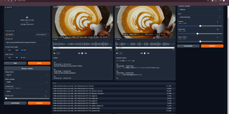Remove the _english.txt file from the list
This screenshot has width=229, height=114.
tap(174, 101)
